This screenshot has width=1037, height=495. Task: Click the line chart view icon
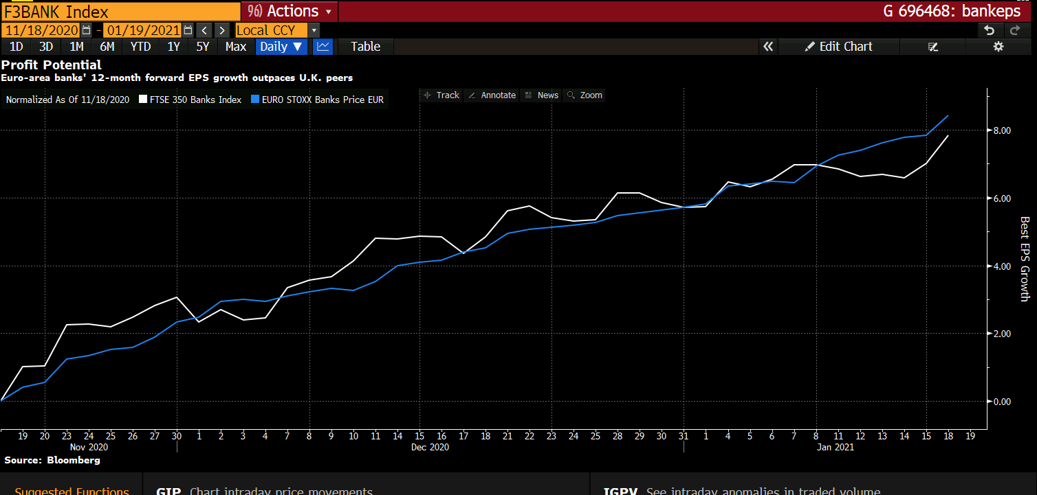coord(323,47)
